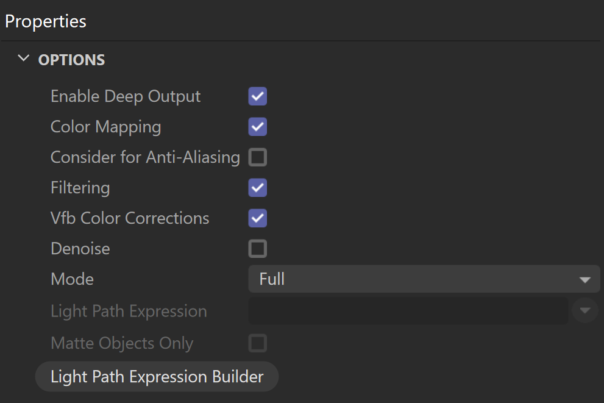Screen dimensions: 604x403
Task: Click the OPTIONS section header text
Action: 71,60
